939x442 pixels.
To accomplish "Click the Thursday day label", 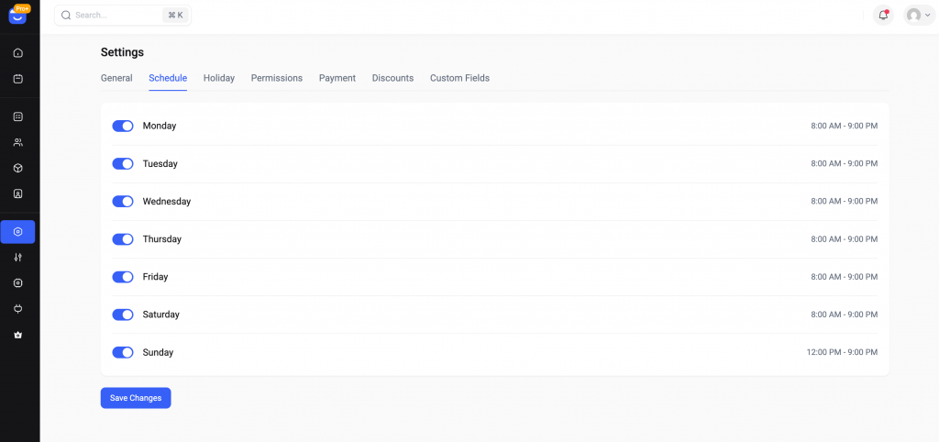I will tap(161, 239).
